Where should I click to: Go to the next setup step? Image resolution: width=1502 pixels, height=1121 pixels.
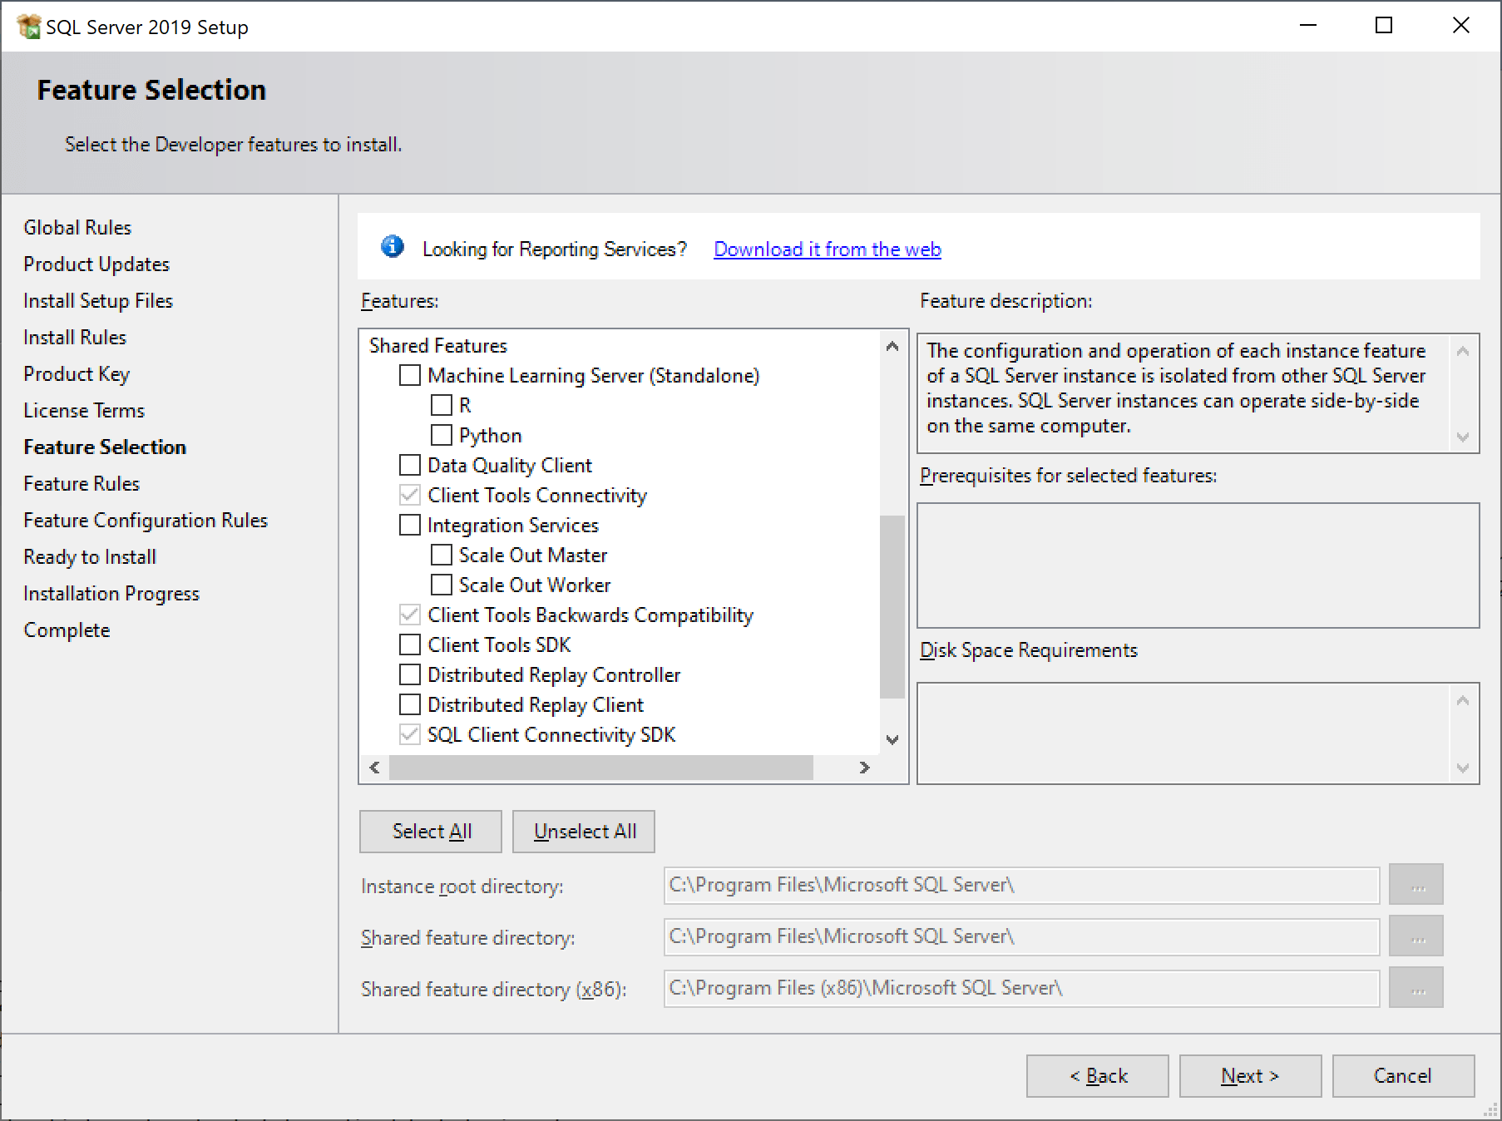1250,1076
